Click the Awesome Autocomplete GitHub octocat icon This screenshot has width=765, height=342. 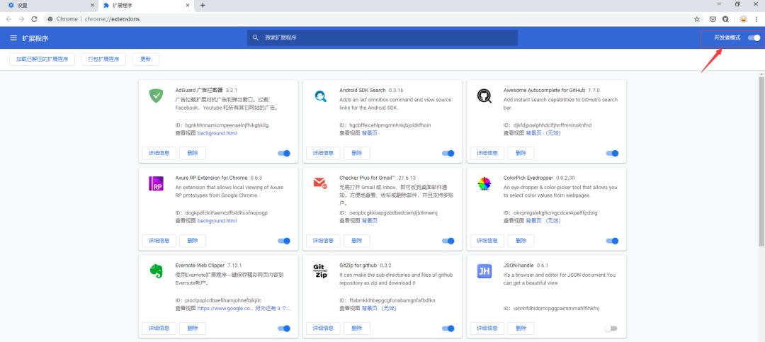pyautogui.click(x=484, y=96)
